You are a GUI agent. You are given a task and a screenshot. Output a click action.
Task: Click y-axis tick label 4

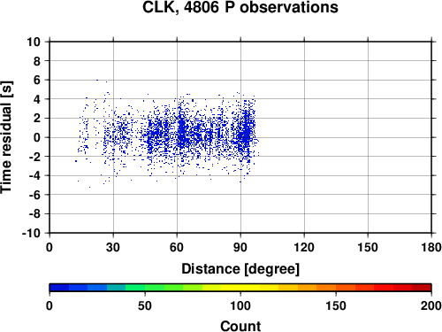(37, 99)
